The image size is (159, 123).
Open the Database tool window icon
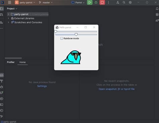click(157, 14)
